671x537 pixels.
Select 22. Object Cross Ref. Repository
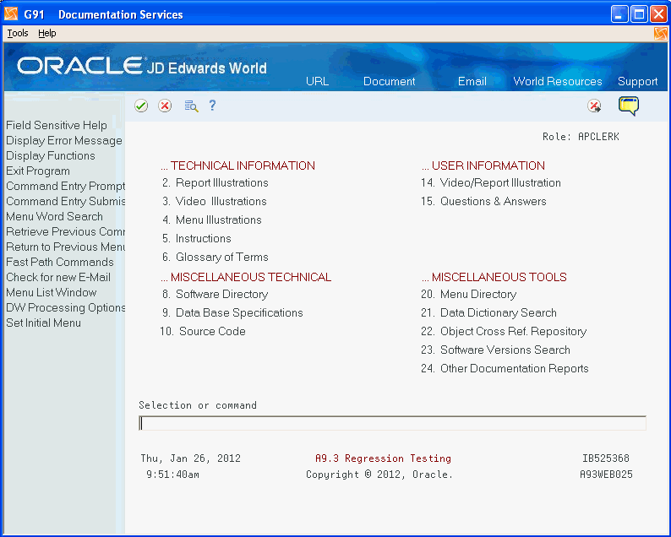(x=504, y=331)
